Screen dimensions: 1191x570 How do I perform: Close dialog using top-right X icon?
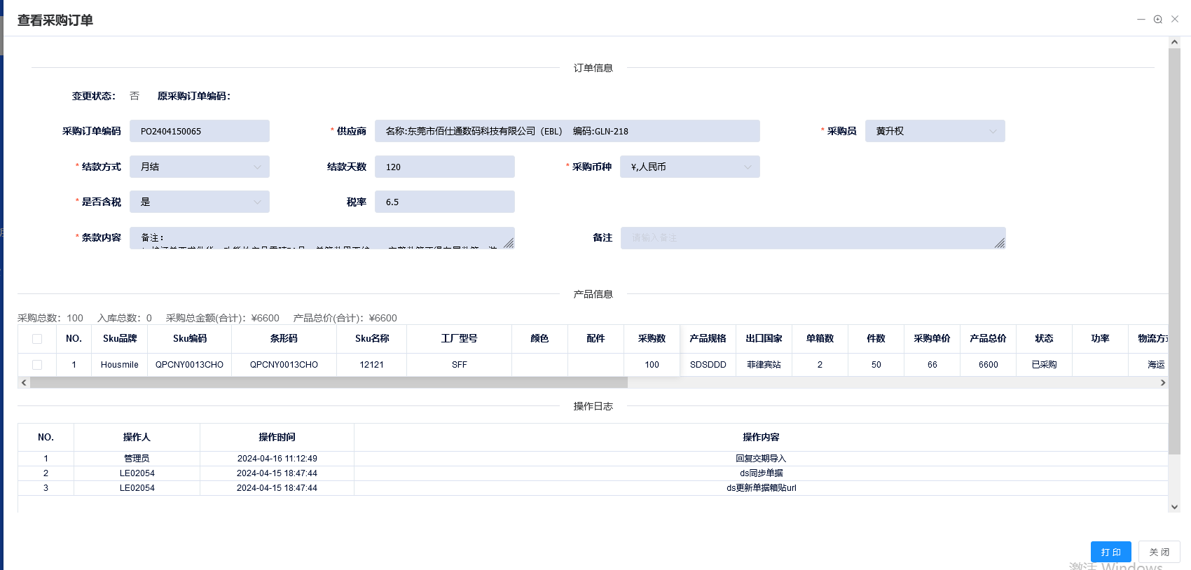[1175, 20]
